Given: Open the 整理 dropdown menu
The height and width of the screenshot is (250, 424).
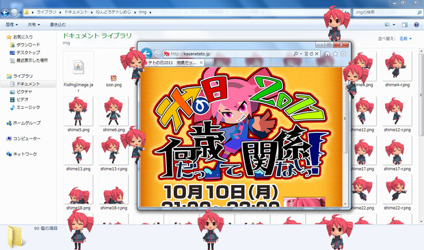Looking at the screenshot, I should [12, 25].
